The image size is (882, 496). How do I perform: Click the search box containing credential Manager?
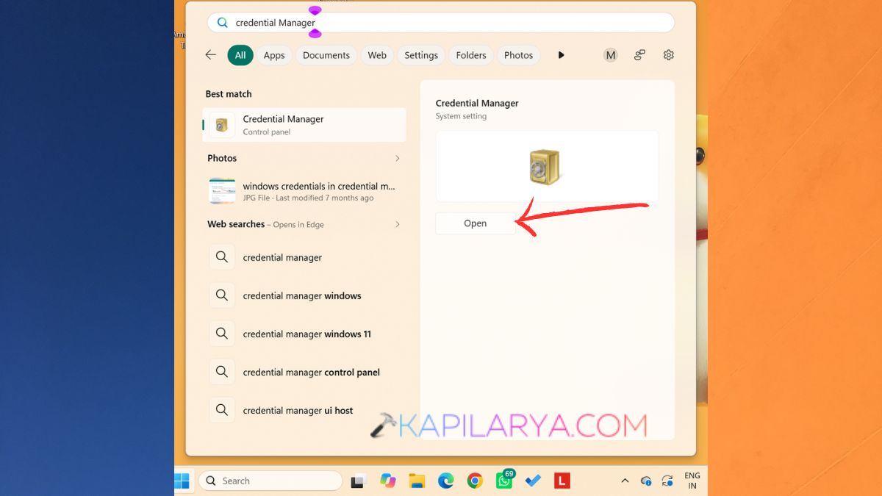(440, 23)
